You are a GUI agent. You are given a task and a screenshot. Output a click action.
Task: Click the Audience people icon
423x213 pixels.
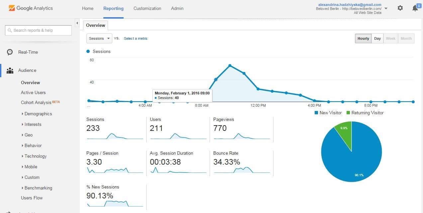tap(10, 70)
